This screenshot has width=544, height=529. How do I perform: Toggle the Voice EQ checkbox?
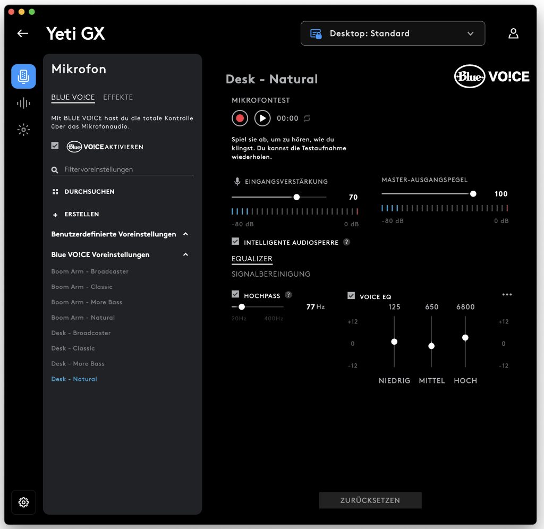(x=351, y=295)
